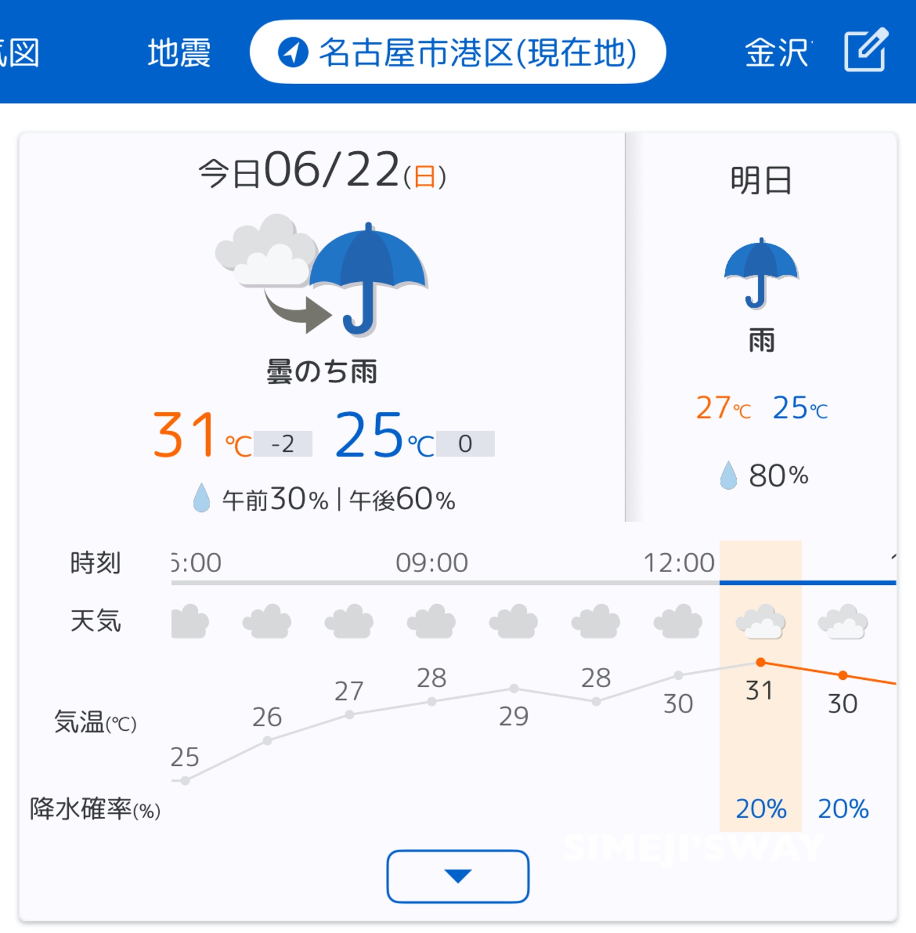Image resolution: width=916 pixels, height=933 pixels.
Task: Open the partially visible 気図 tab
Action: point(19,53)
